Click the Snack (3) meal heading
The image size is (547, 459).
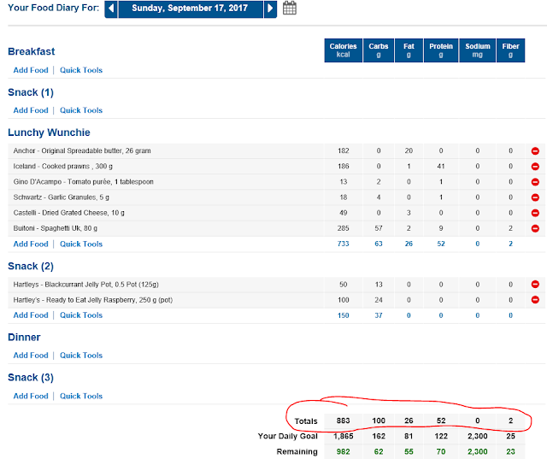[31, 378]
